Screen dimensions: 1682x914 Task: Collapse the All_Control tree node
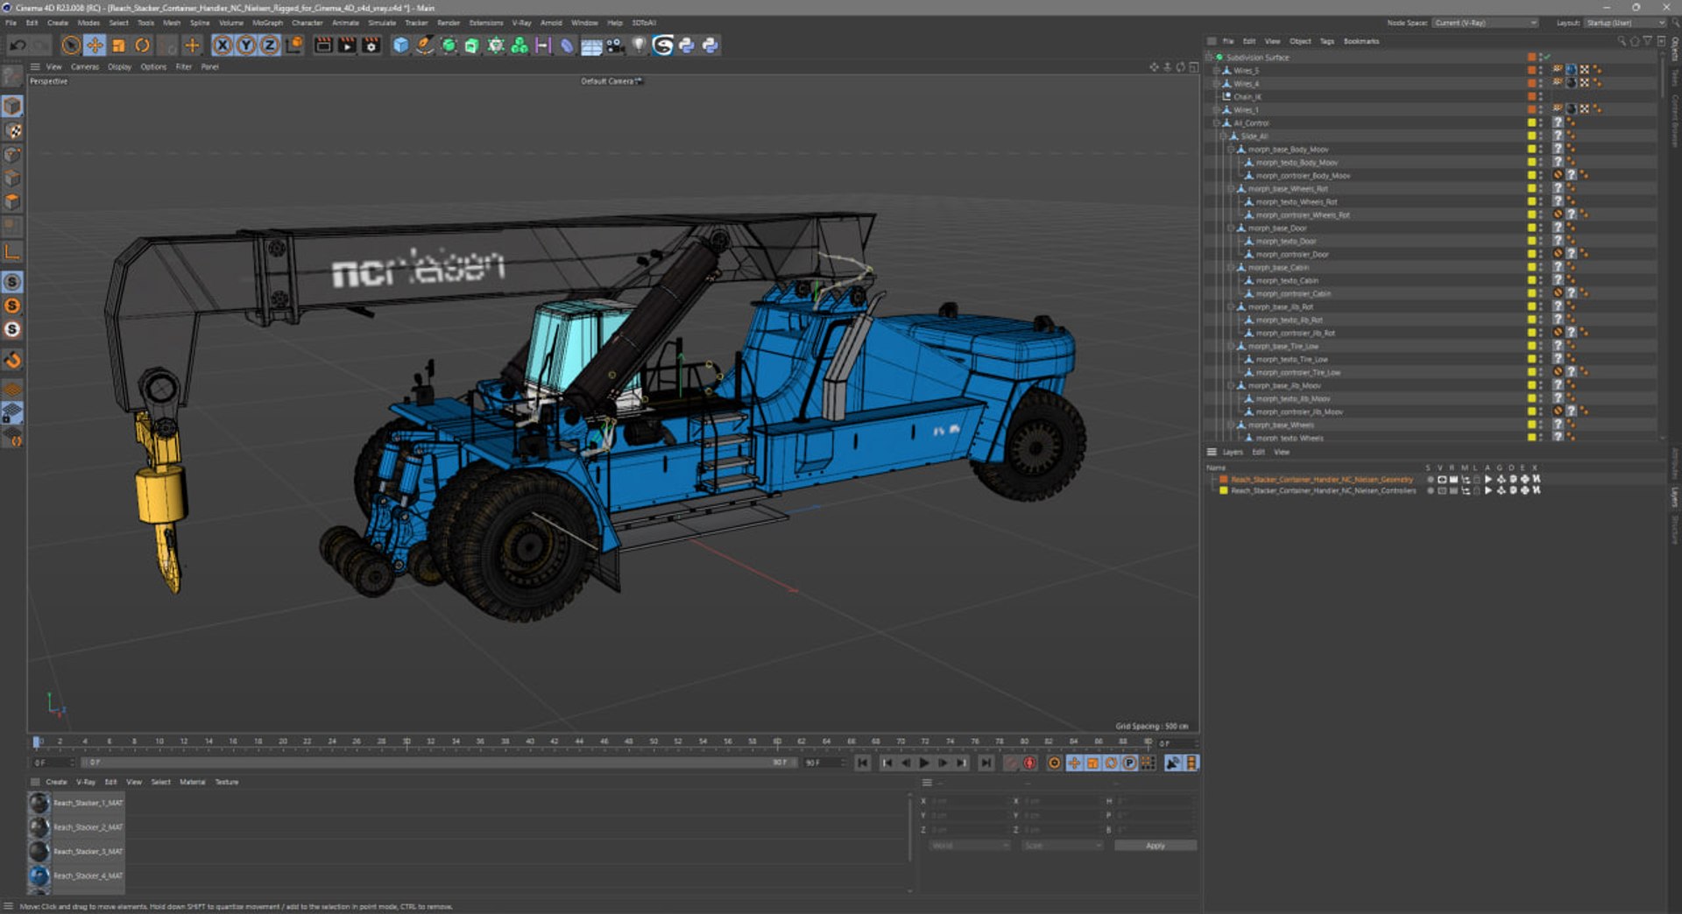1216,123
